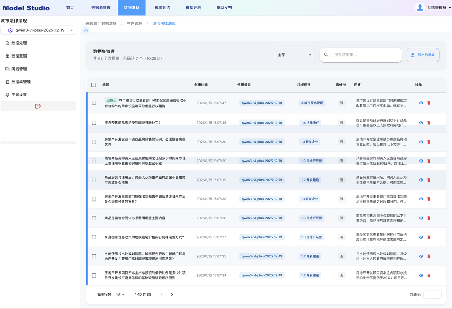The height and width of the screenshot is (309, 452).
Task: Toggle the select-all checkbox in table header
Action: (x=93, y=85)
